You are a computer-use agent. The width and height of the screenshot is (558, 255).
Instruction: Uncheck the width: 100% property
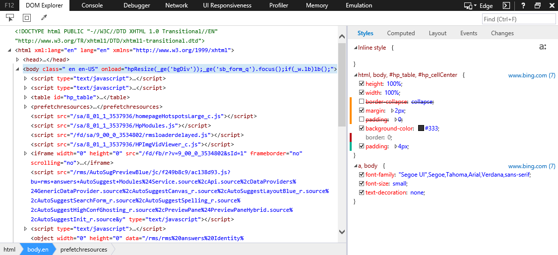[362, 93]
